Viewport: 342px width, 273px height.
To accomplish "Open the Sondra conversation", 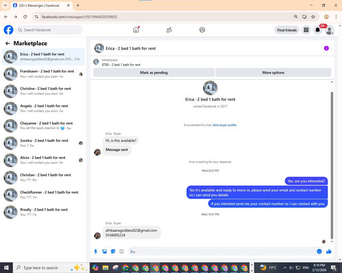I will [x=43, y=143].
